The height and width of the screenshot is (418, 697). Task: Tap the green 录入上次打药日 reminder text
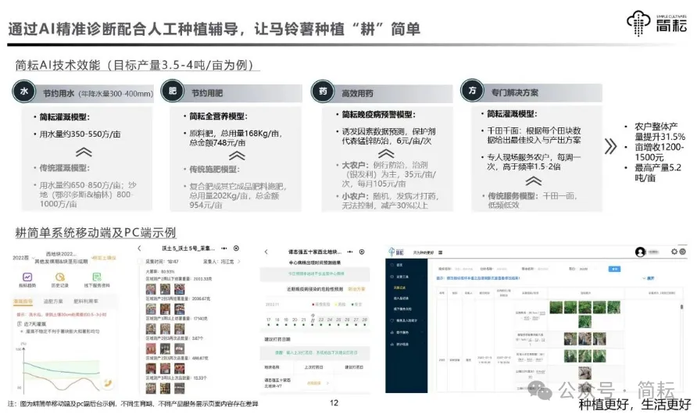(316, 352)
